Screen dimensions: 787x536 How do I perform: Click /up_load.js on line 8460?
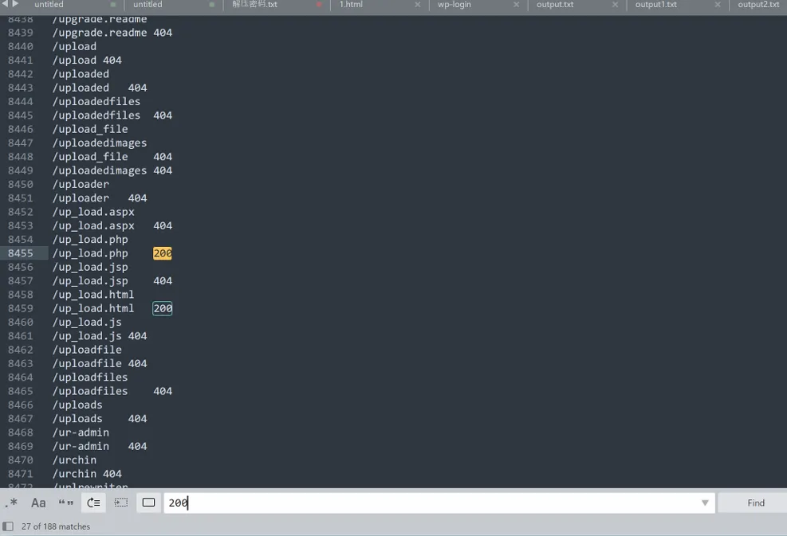click(x=88, y=322)
